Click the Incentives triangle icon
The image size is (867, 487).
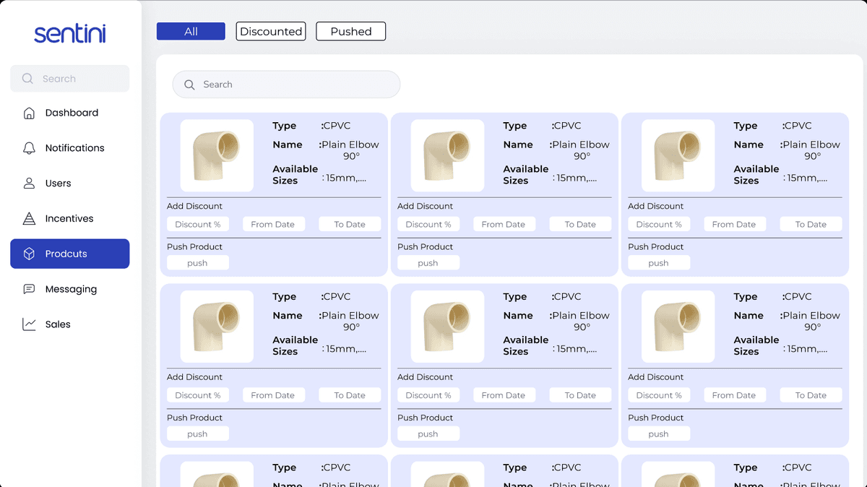click(29, 218)
